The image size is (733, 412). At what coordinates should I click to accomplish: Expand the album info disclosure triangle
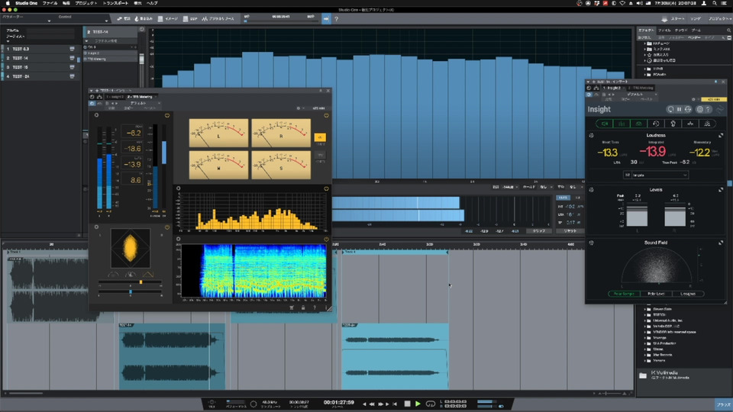[x=8, y=41]
